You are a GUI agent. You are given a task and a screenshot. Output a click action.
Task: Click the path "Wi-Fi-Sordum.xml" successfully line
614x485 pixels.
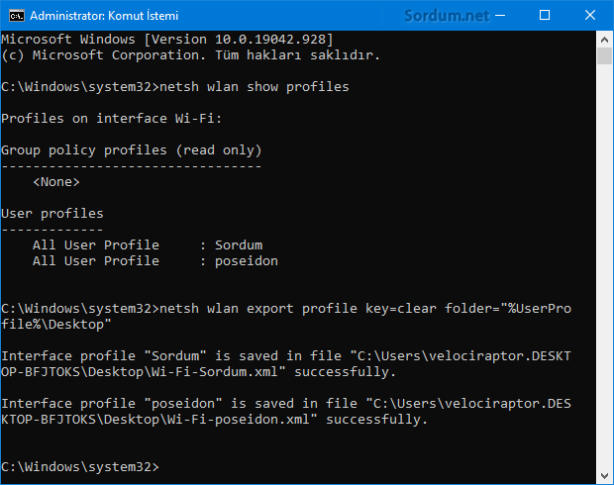pyautogui.click(x=199, y=372)
